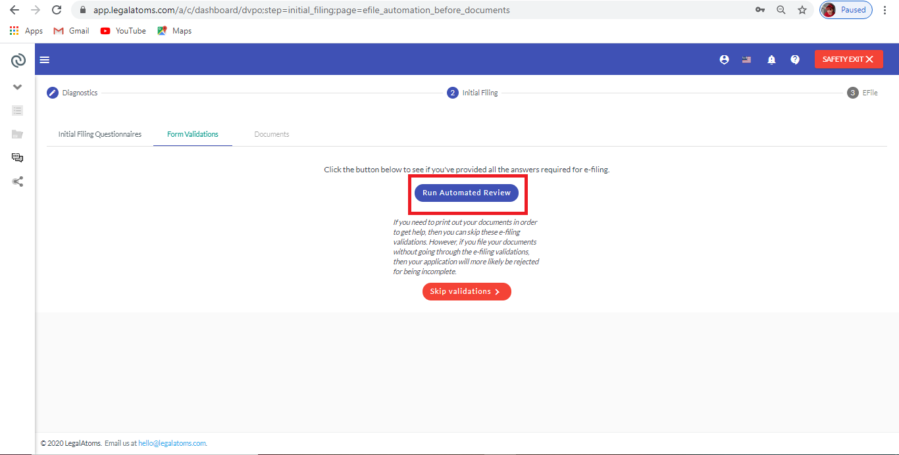Open saved passwords key icon
This screenshot has width=899, height=455.
[x=760, y=10]
